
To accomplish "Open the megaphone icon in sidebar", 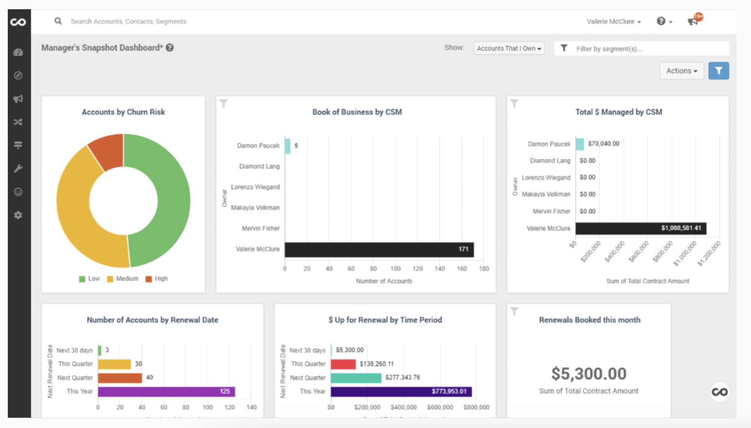I will click(x=18, y=99).
